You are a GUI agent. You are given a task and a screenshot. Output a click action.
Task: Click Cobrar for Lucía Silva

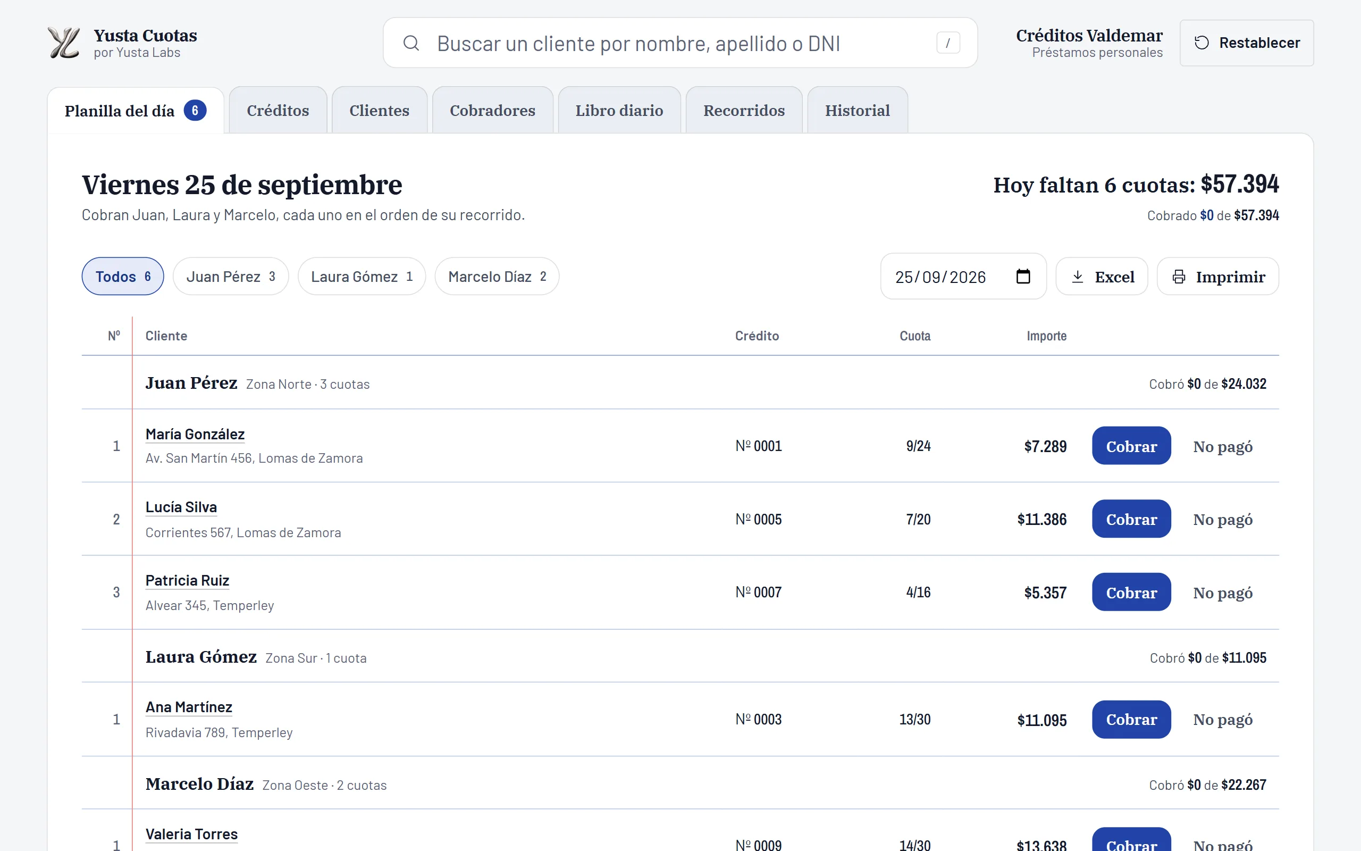click(x=1131, y=519)
